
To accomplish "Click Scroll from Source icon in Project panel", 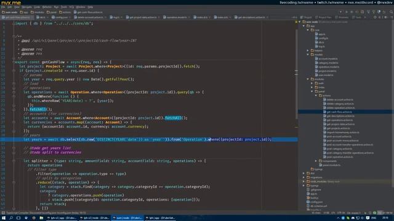I will pyautogui.click(x=375, y=17).
